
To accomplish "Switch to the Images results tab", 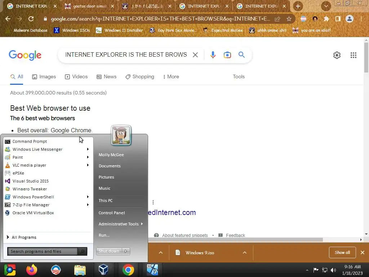I will pyautogui.click(x=44, y=76).
